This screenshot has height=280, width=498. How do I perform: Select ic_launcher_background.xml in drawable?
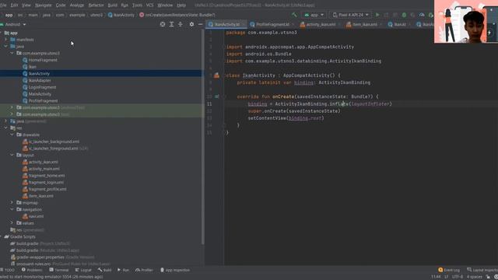click(x=54, y=142)
